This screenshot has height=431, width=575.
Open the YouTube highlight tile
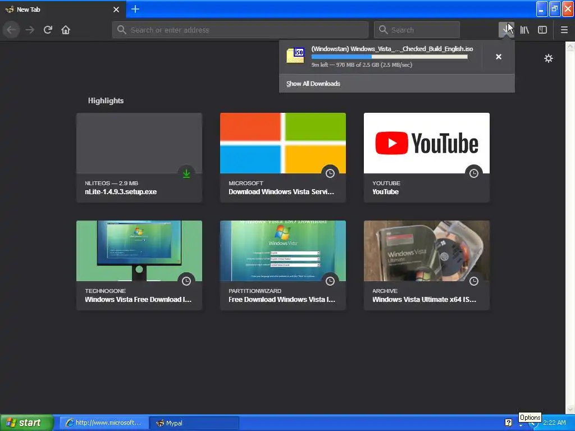pyautogui.click(x=427, y=158)
